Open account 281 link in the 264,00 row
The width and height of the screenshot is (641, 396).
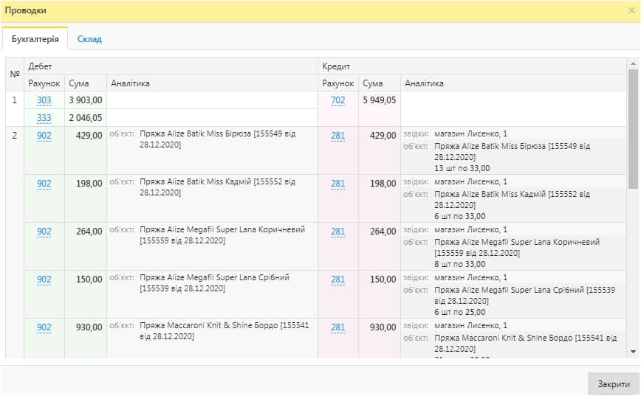[338, 232]
